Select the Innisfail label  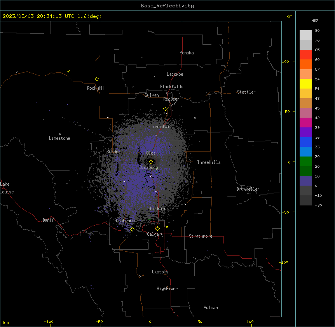(x=161, y=127)
